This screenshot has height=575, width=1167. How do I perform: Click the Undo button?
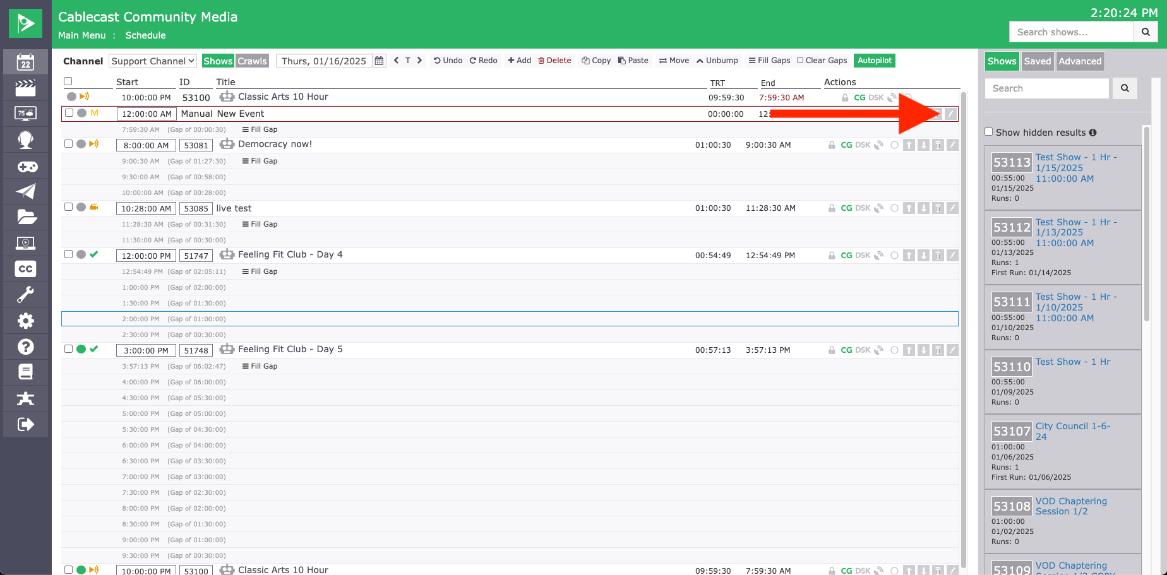pyautogui.click(x=448, y=61)
